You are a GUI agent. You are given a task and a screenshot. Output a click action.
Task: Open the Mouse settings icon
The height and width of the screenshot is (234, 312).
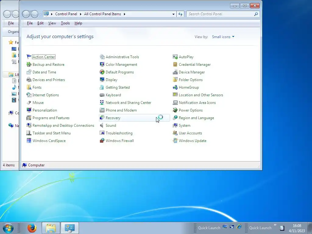pos(29,103)
